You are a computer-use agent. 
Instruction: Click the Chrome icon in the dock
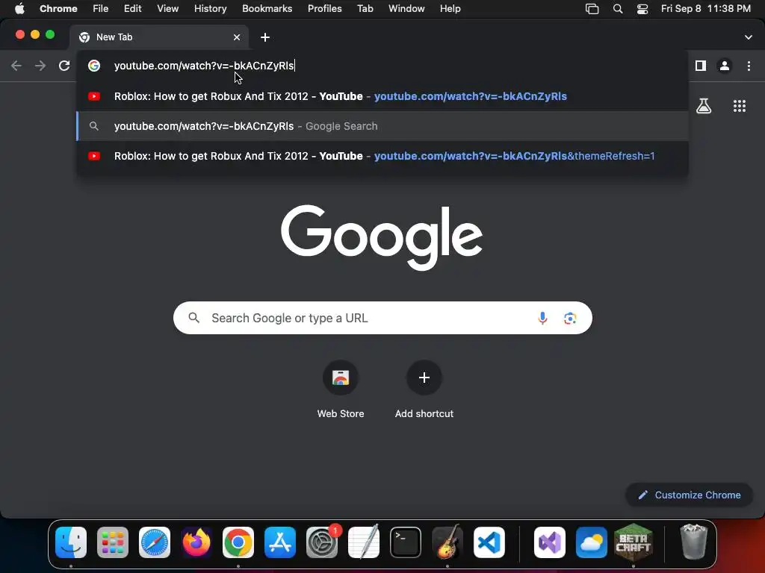click(x=238, y=542)
